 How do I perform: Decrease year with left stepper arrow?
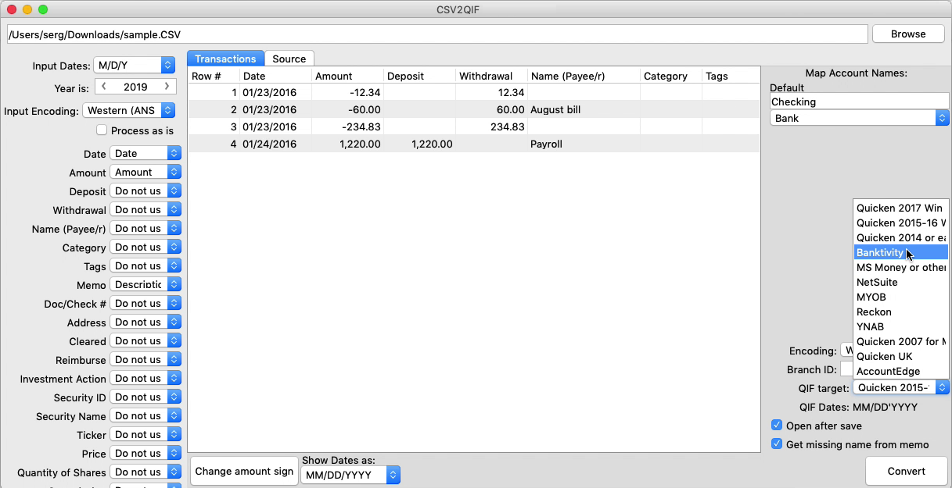[x=104, y=87]
